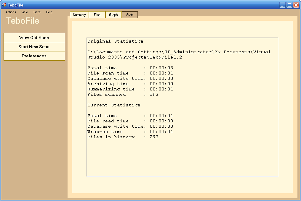This screenshot has height=201, width=301.
Task: Select the Stats tab
Action: pyautogui.click(x=130, y=15)
